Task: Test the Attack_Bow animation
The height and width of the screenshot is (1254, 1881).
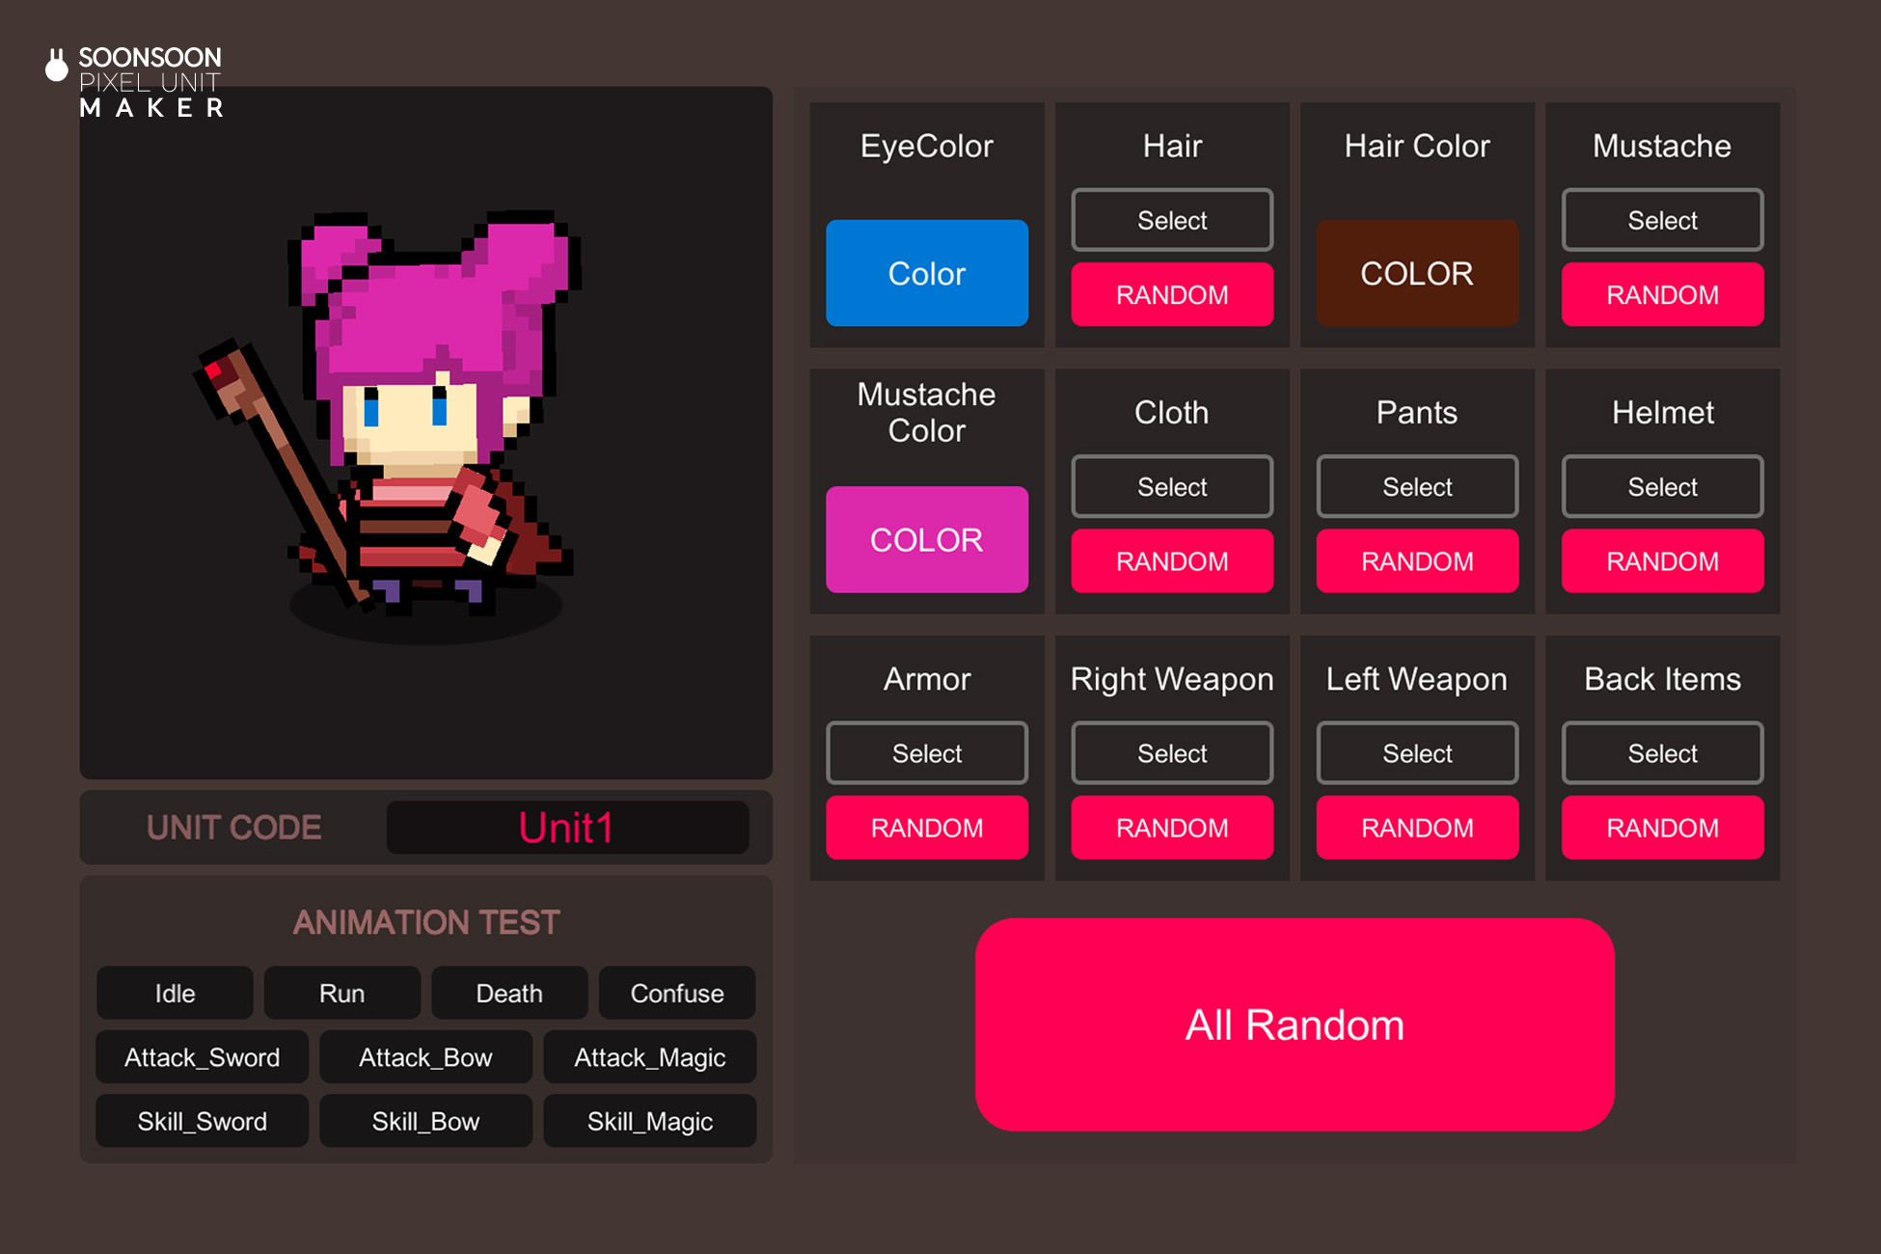Action: [425, 1056]
